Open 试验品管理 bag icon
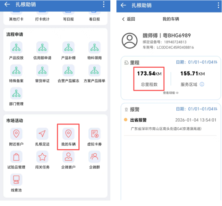Viewport: 222px width, 206px height. click(16, 157)
